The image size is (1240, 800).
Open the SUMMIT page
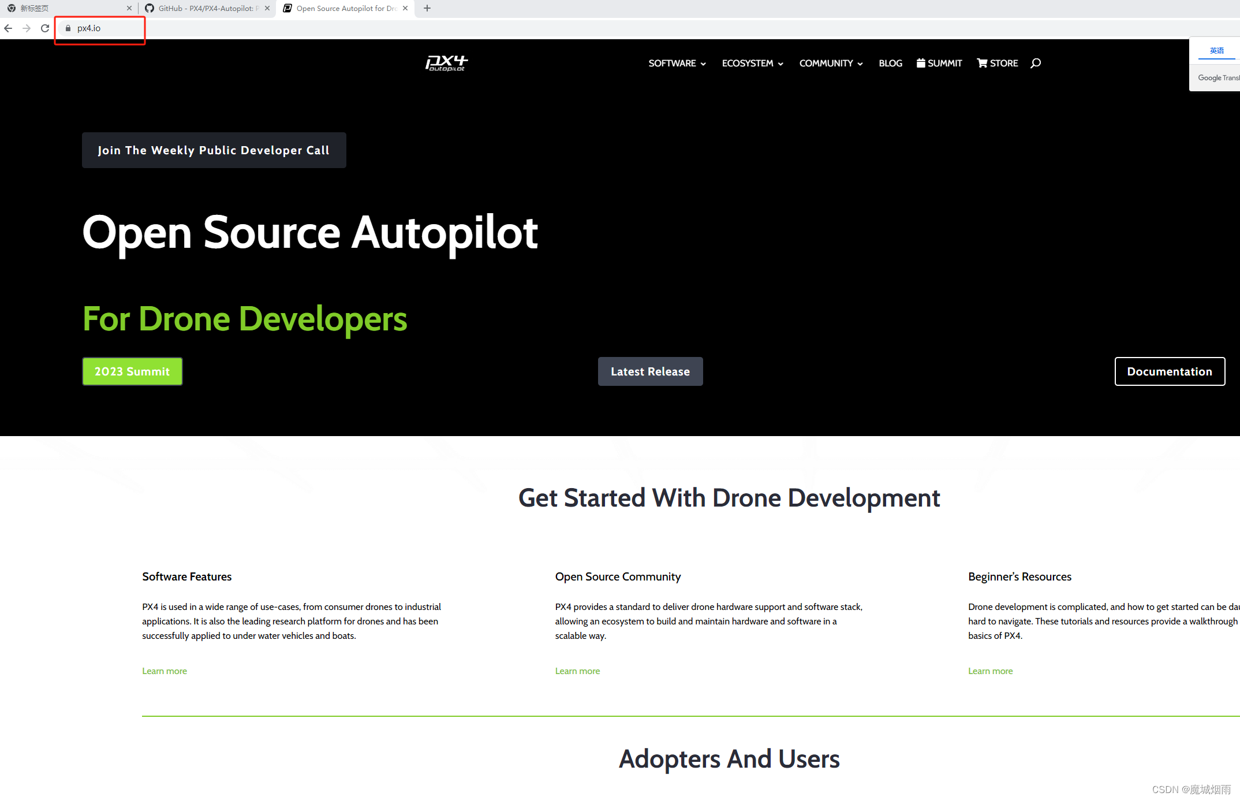(939, 63)
